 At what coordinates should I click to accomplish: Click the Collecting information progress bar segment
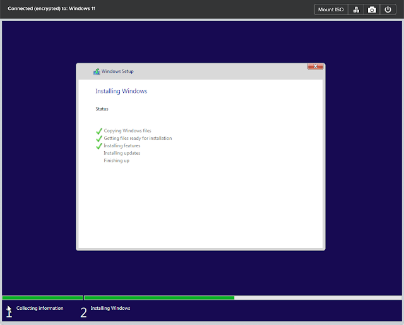(x=43, y=298)
